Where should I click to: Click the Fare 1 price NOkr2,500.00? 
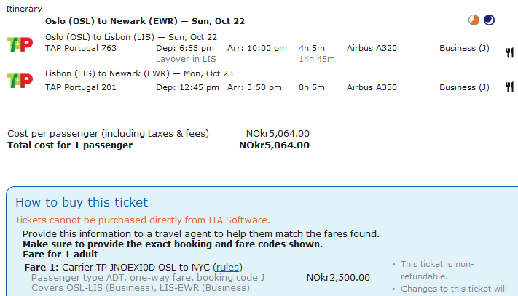click(x=338, y=277)
